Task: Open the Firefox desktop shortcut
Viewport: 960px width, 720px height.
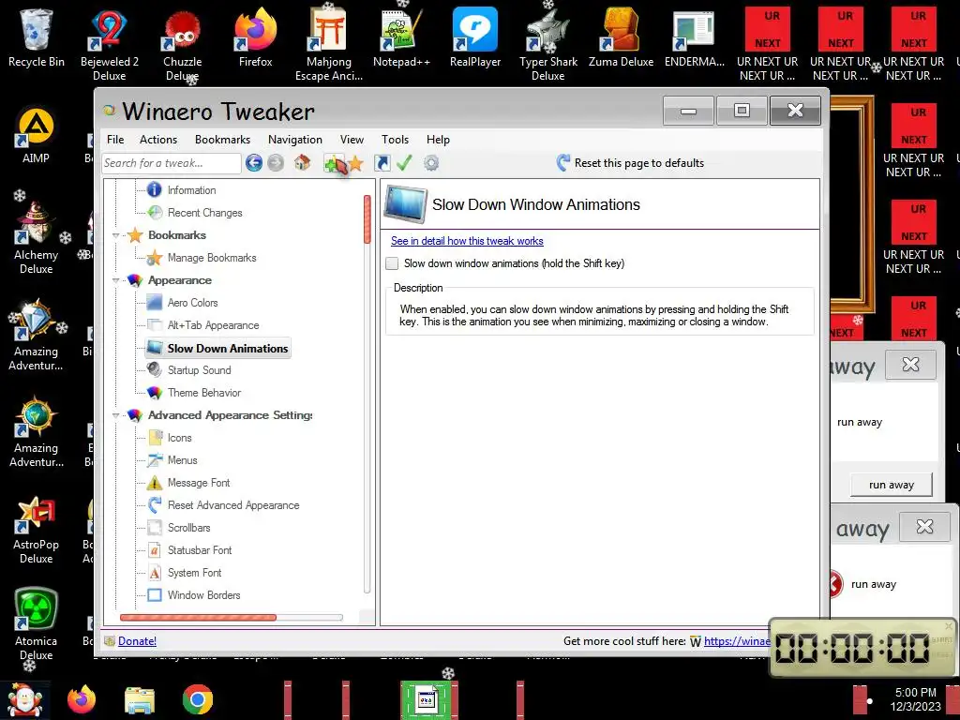Action: coord(255,37)
